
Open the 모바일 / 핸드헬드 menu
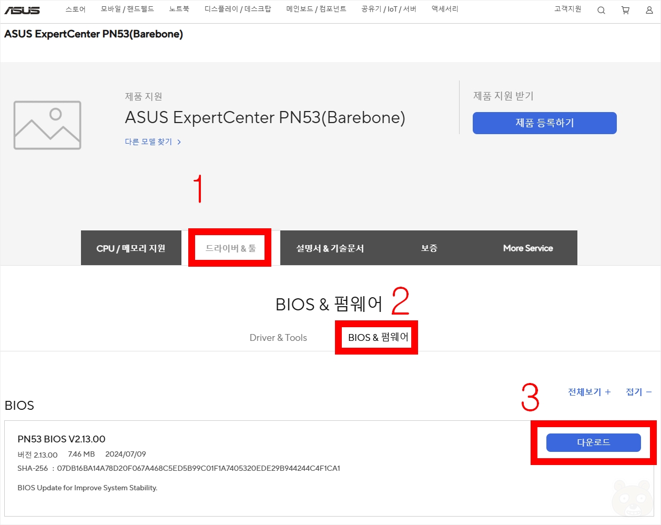pos(127,9)
